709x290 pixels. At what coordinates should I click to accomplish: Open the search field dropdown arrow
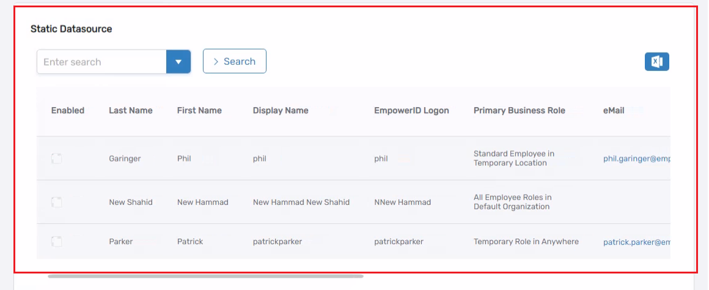(x=178, y=62)
